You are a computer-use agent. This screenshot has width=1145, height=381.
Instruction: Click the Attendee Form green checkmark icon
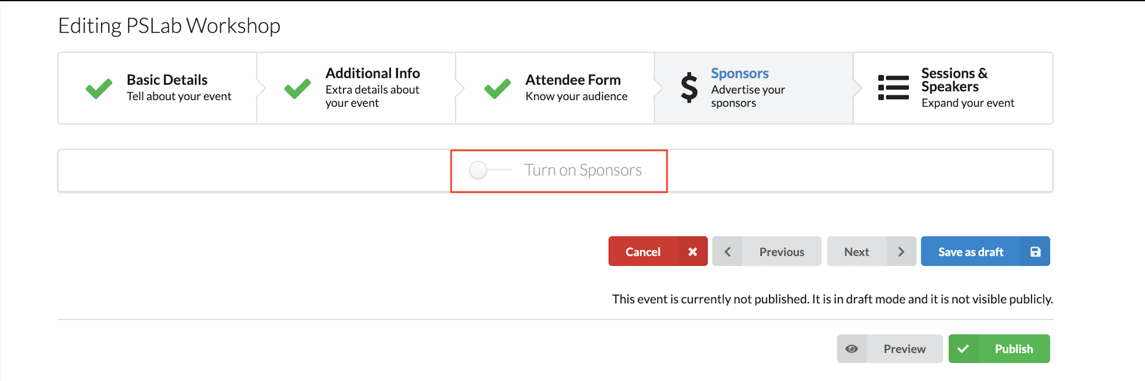[x=497, y=88]
